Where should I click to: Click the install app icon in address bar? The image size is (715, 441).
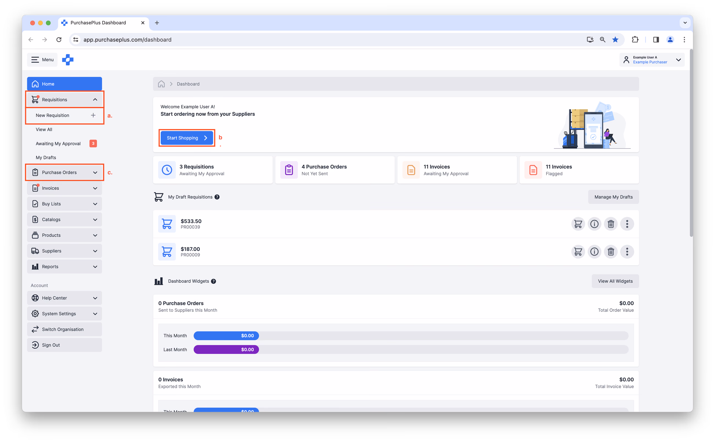tap(590, 40)
